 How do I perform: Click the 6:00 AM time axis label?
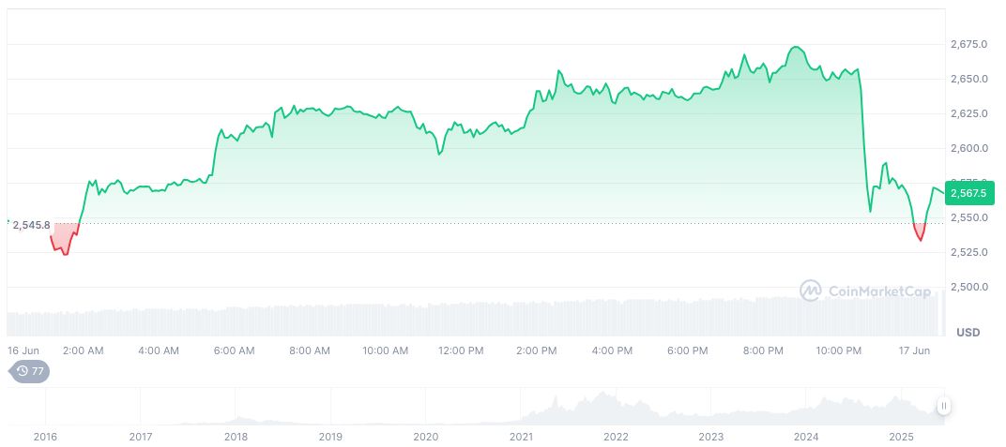pos(234,350)
